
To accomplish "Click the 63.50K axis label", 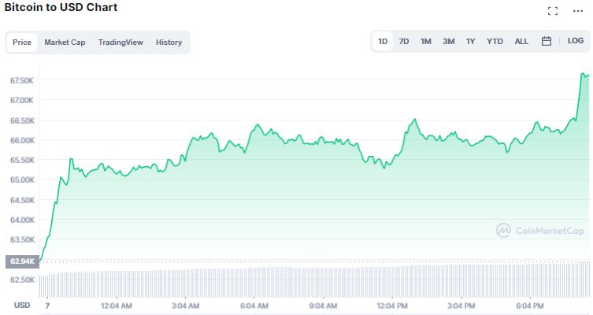I will [x=22, y=239].
